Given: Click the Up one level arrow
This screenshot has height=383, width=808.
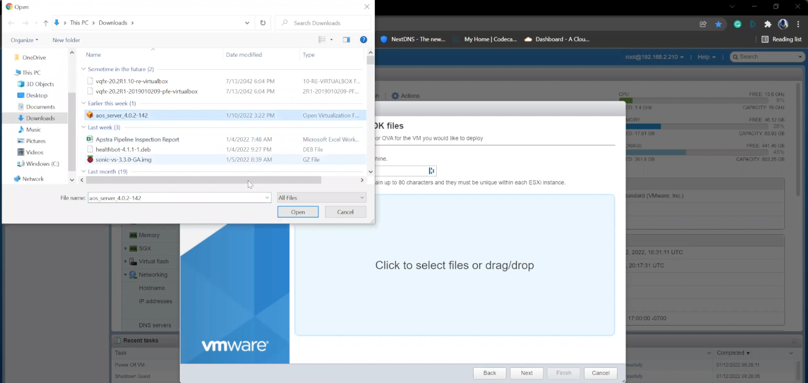Looking at the screenshot, I should (x=46, y=23).
